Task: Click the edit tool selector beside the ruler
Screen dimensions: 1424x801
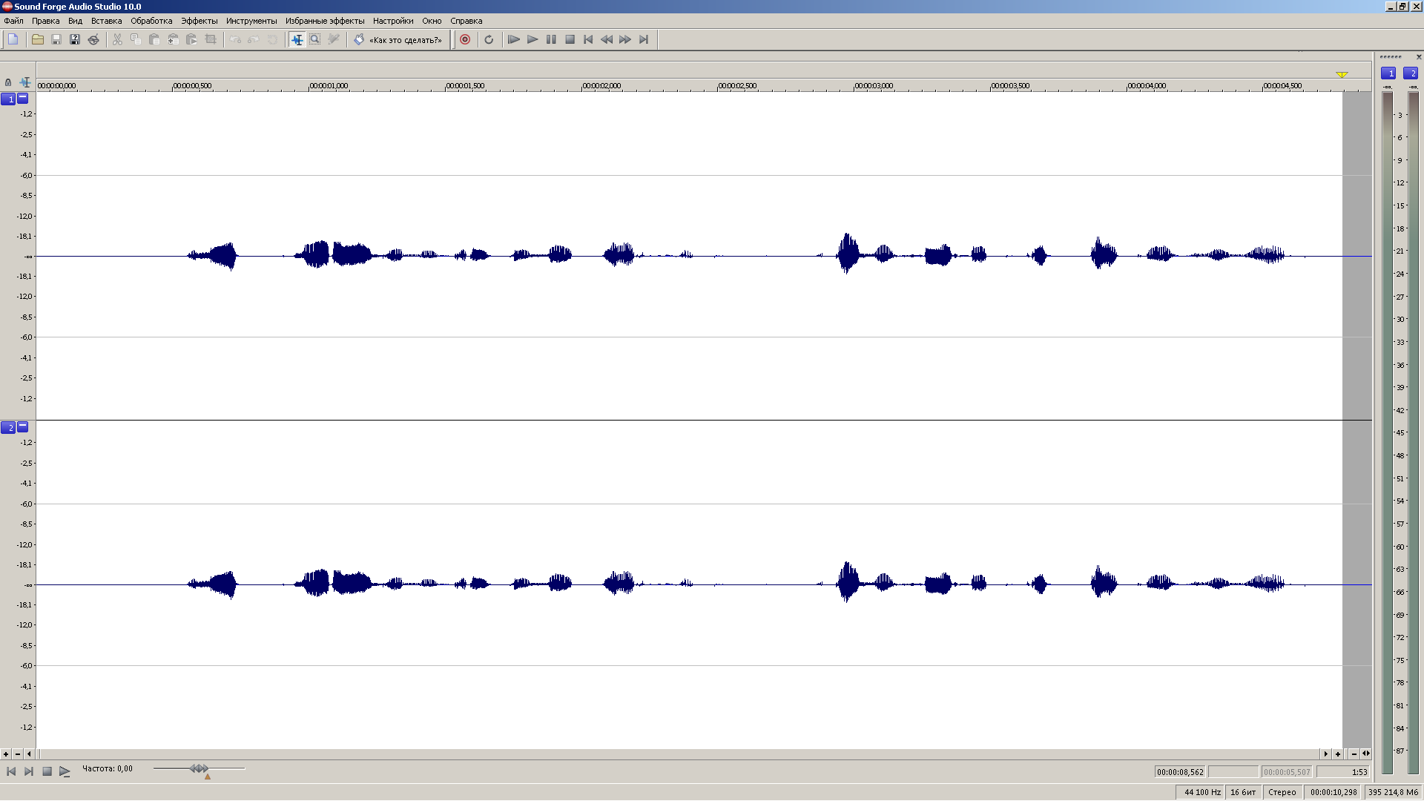Action: click(25, 82)
